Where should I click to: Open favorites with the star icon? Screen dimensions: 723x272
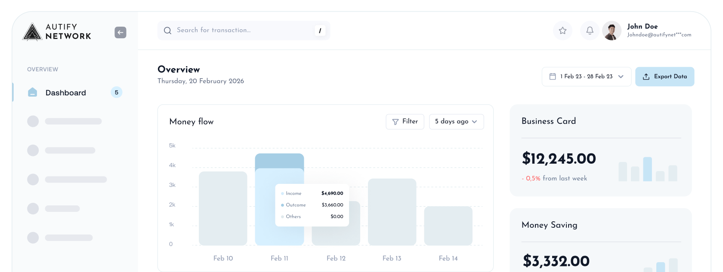tap(562, 31)
